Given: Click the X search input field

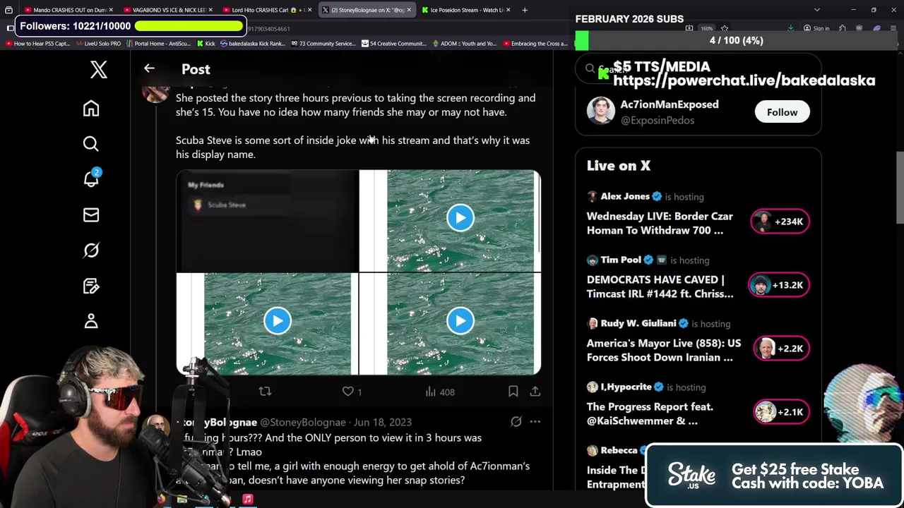Looking at the screenshot, I should tap(698, 69).
